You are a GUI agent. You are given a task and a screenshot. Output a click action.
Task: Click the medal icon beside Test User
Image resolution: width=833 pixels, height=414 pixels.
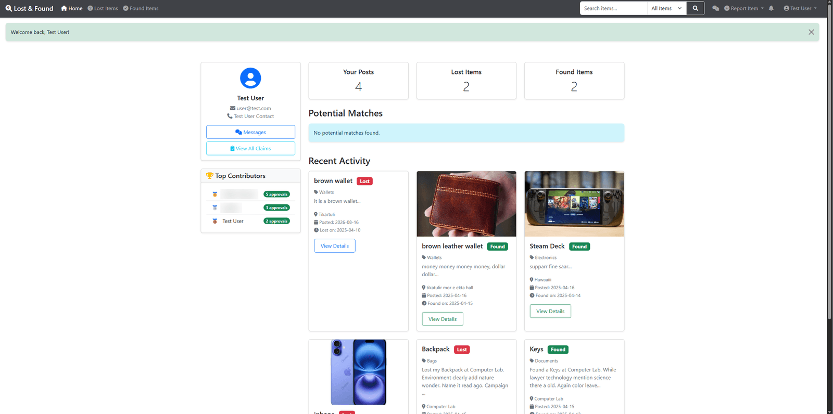(214, 221)
